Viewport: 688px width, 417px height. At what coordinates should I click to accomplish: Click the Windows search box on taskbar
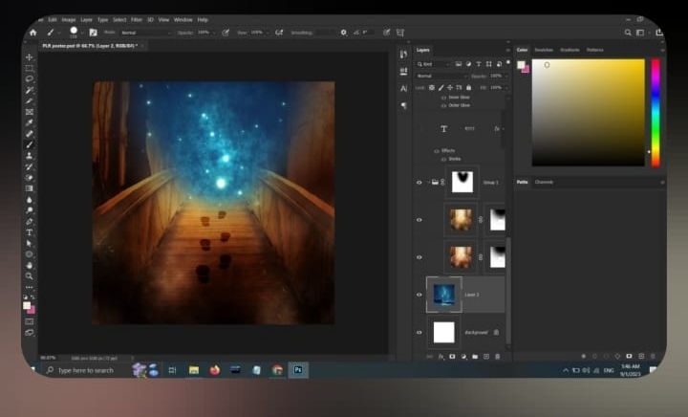tap(84, 370)
